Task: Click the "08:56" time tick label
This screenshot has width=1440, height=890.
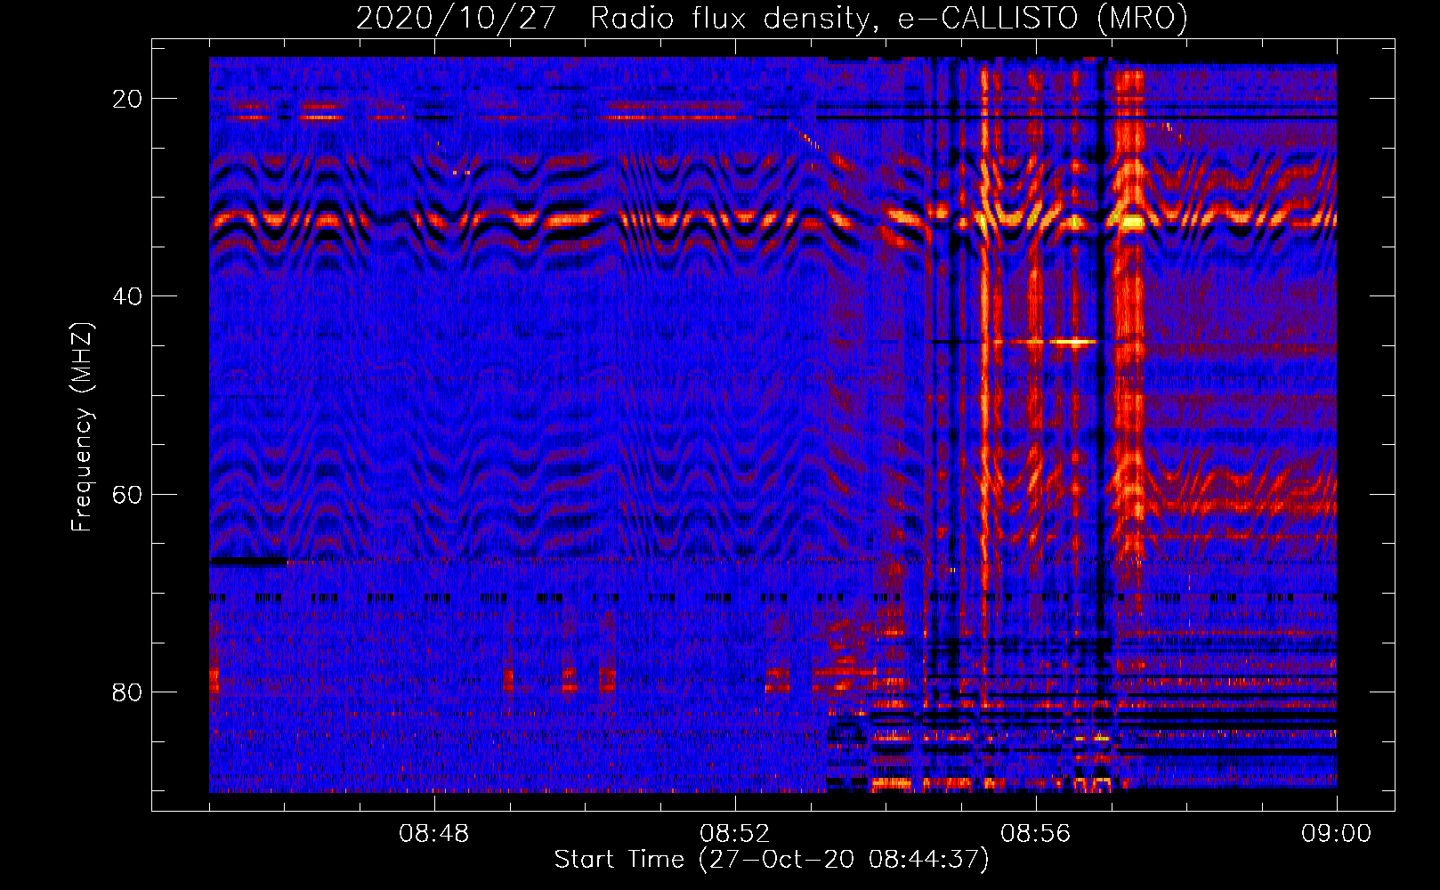Action: [1035, 834]
